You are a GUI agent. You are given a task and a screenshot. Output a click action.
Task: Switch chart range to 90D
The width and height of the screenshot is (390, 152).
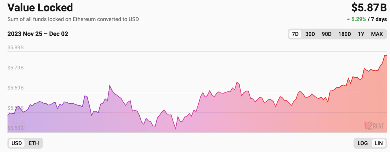pyautogui.click(x=327, y=34)
